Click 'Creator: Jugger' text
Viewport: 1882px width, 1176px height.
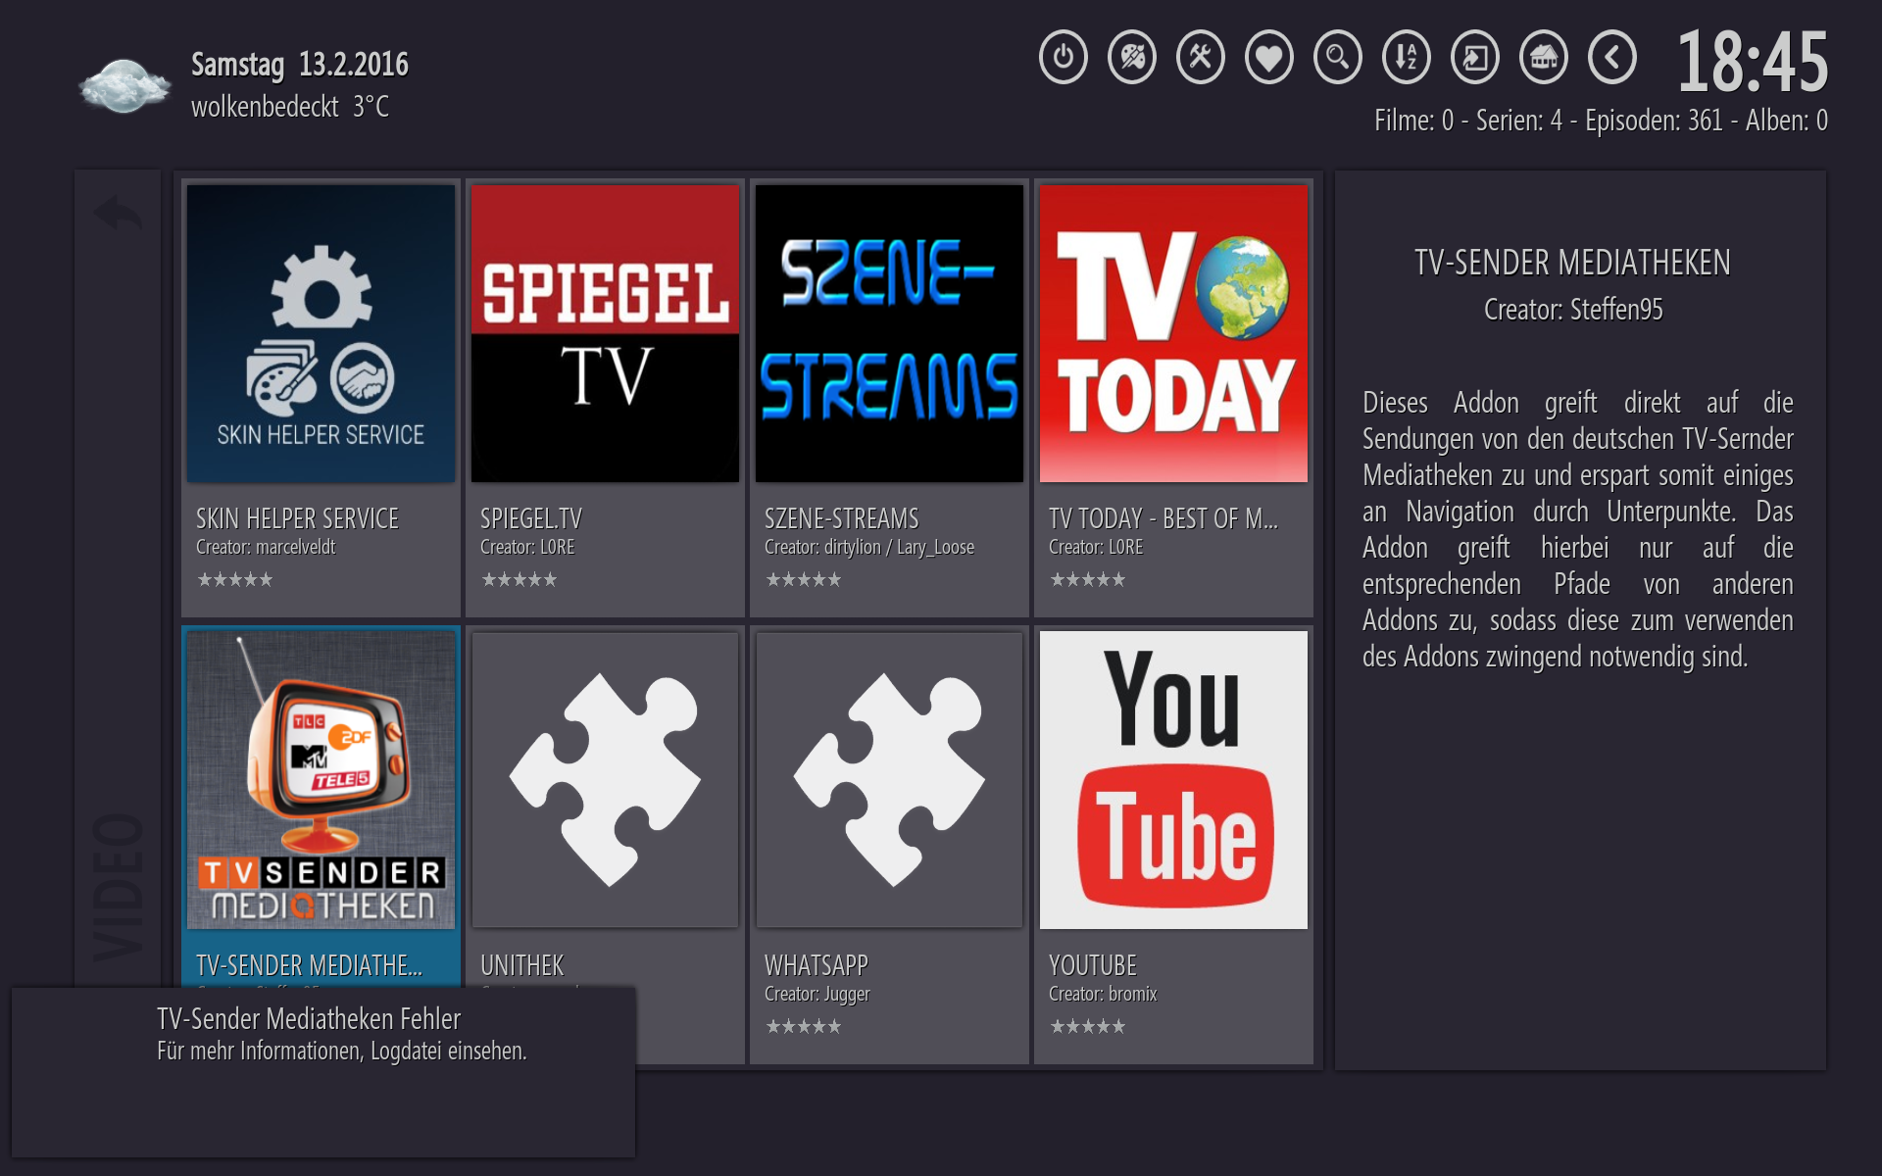(817, 994)
